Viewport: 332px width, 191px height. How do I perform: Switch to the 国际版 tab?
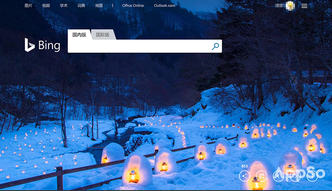[x=103, y=35]
